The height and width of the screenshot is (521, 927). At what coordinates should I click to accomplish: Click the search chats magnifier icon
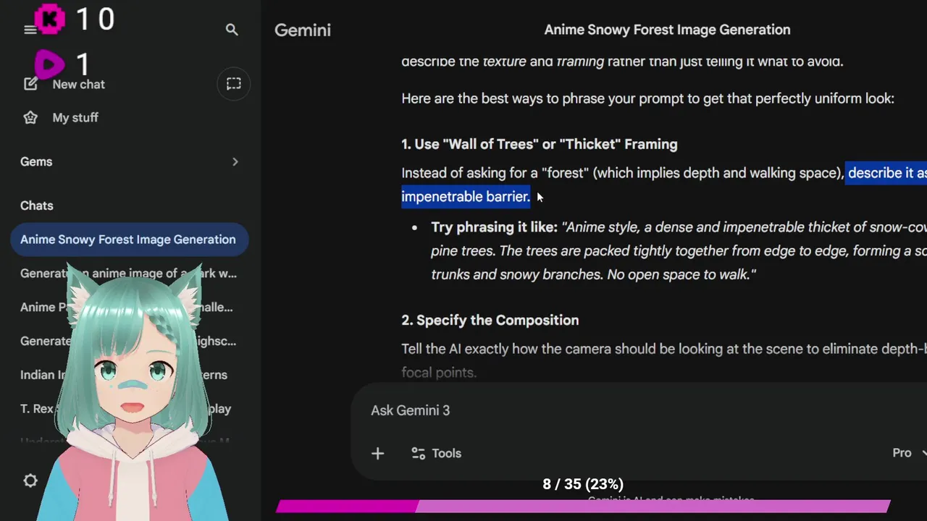pos(232,30)
